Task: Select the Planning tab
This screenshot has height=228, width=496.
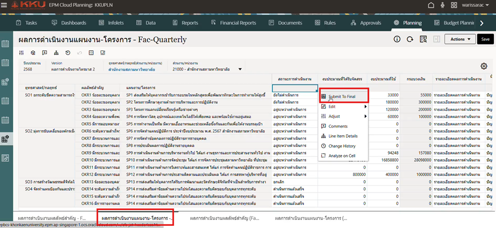Action: [408, 23]
